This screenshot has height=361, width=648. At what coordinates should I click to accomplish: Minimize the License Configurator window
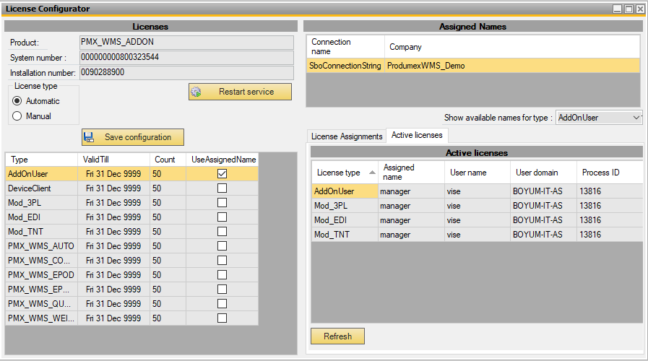[617, 9]
